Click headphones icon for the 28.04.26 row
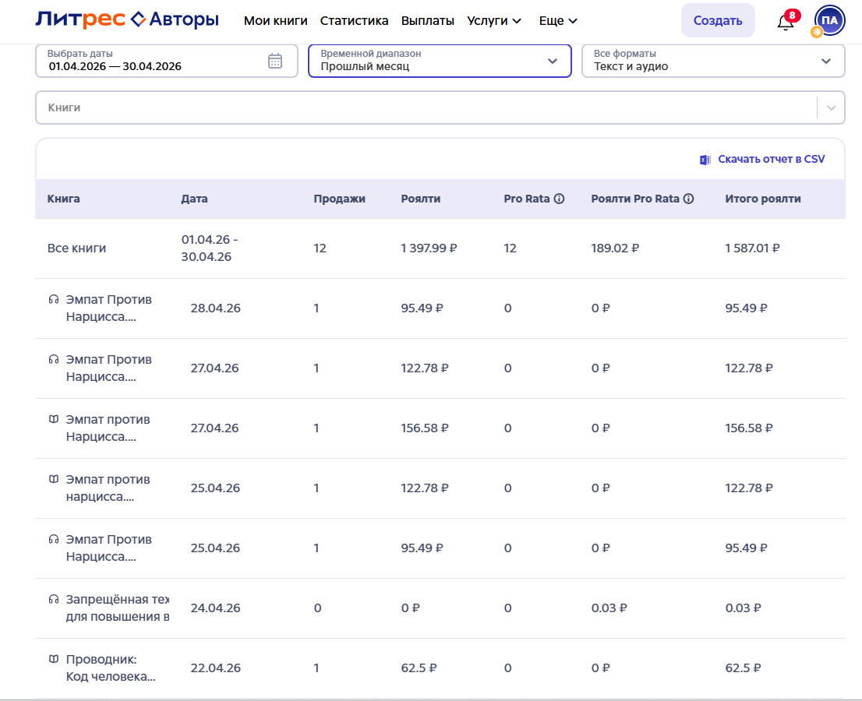 [x=53, y=299]
